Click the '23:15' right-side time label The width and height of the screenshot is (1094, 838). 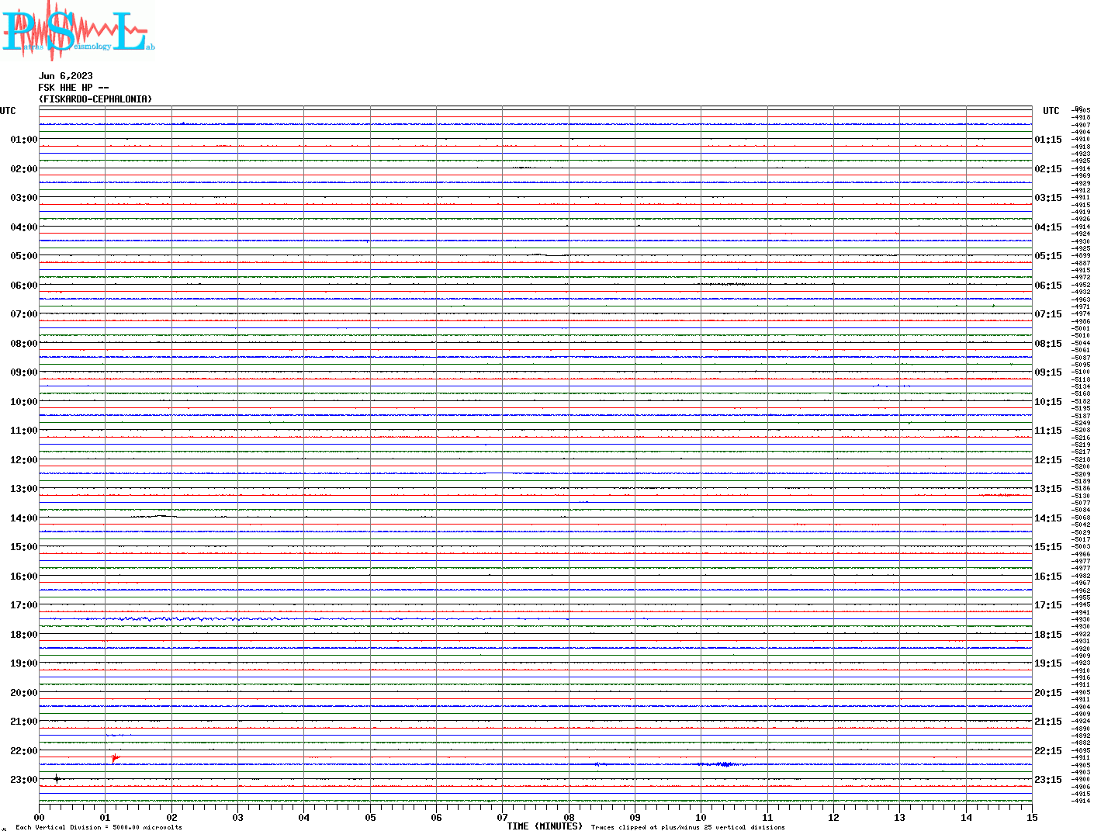coord(1048,780)
